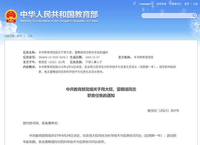Viewport: 200px width, 145px height.
Task: Open the 微言教育 link
Action: (x=161, y=4)
